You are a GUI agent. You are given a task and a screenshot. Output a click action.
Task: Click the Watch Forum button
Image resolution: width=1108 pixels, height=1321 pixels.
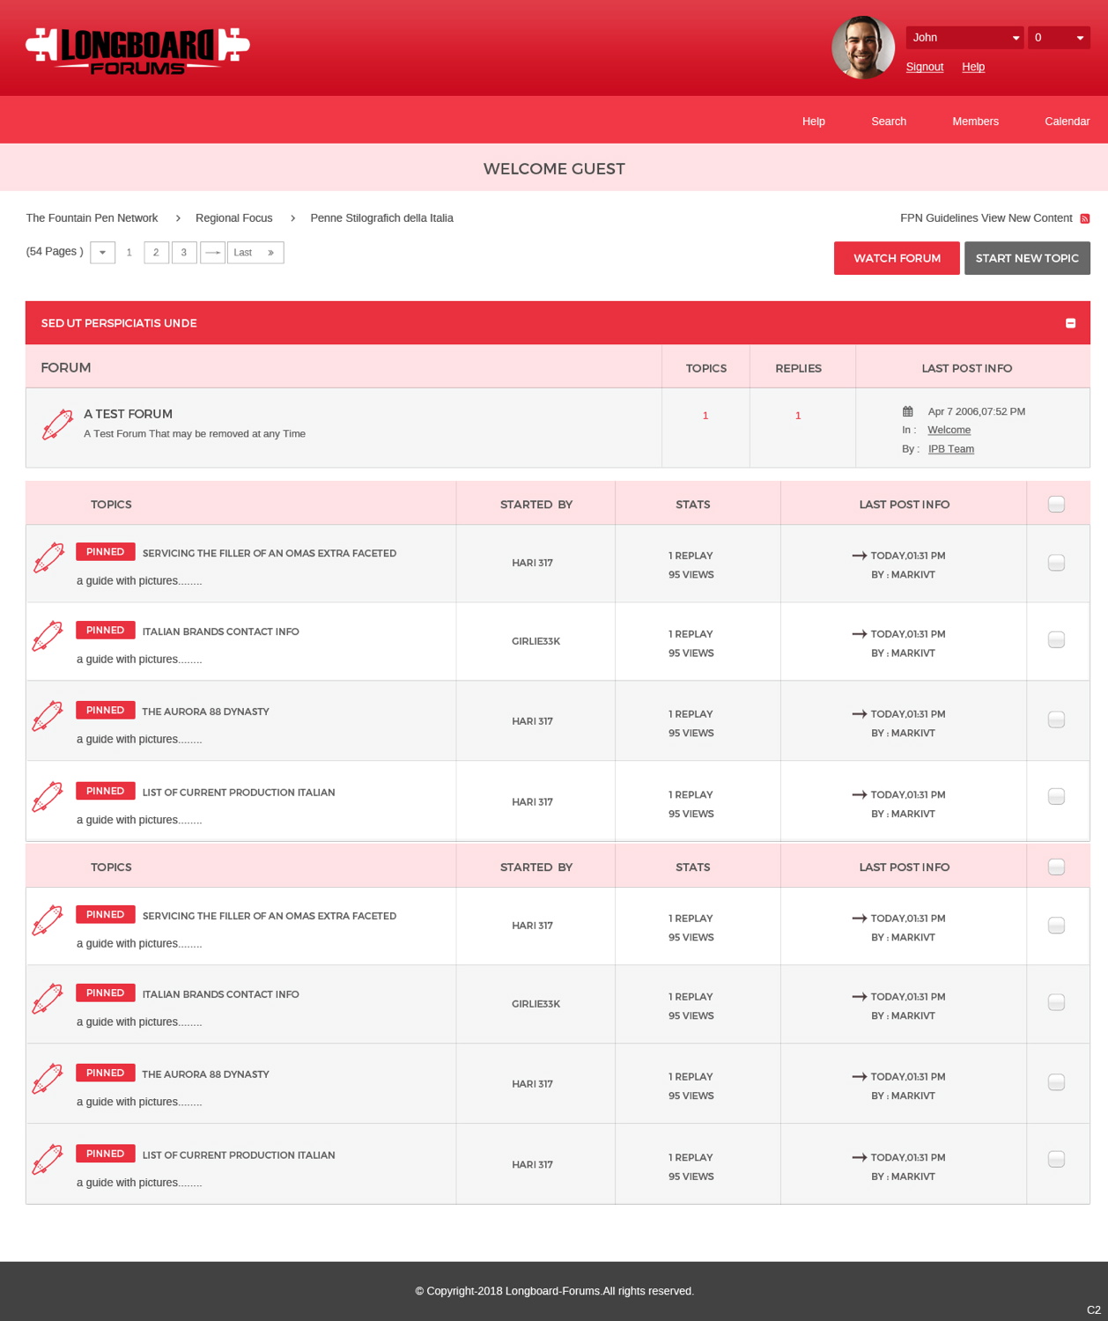click(x=897, y=258)
